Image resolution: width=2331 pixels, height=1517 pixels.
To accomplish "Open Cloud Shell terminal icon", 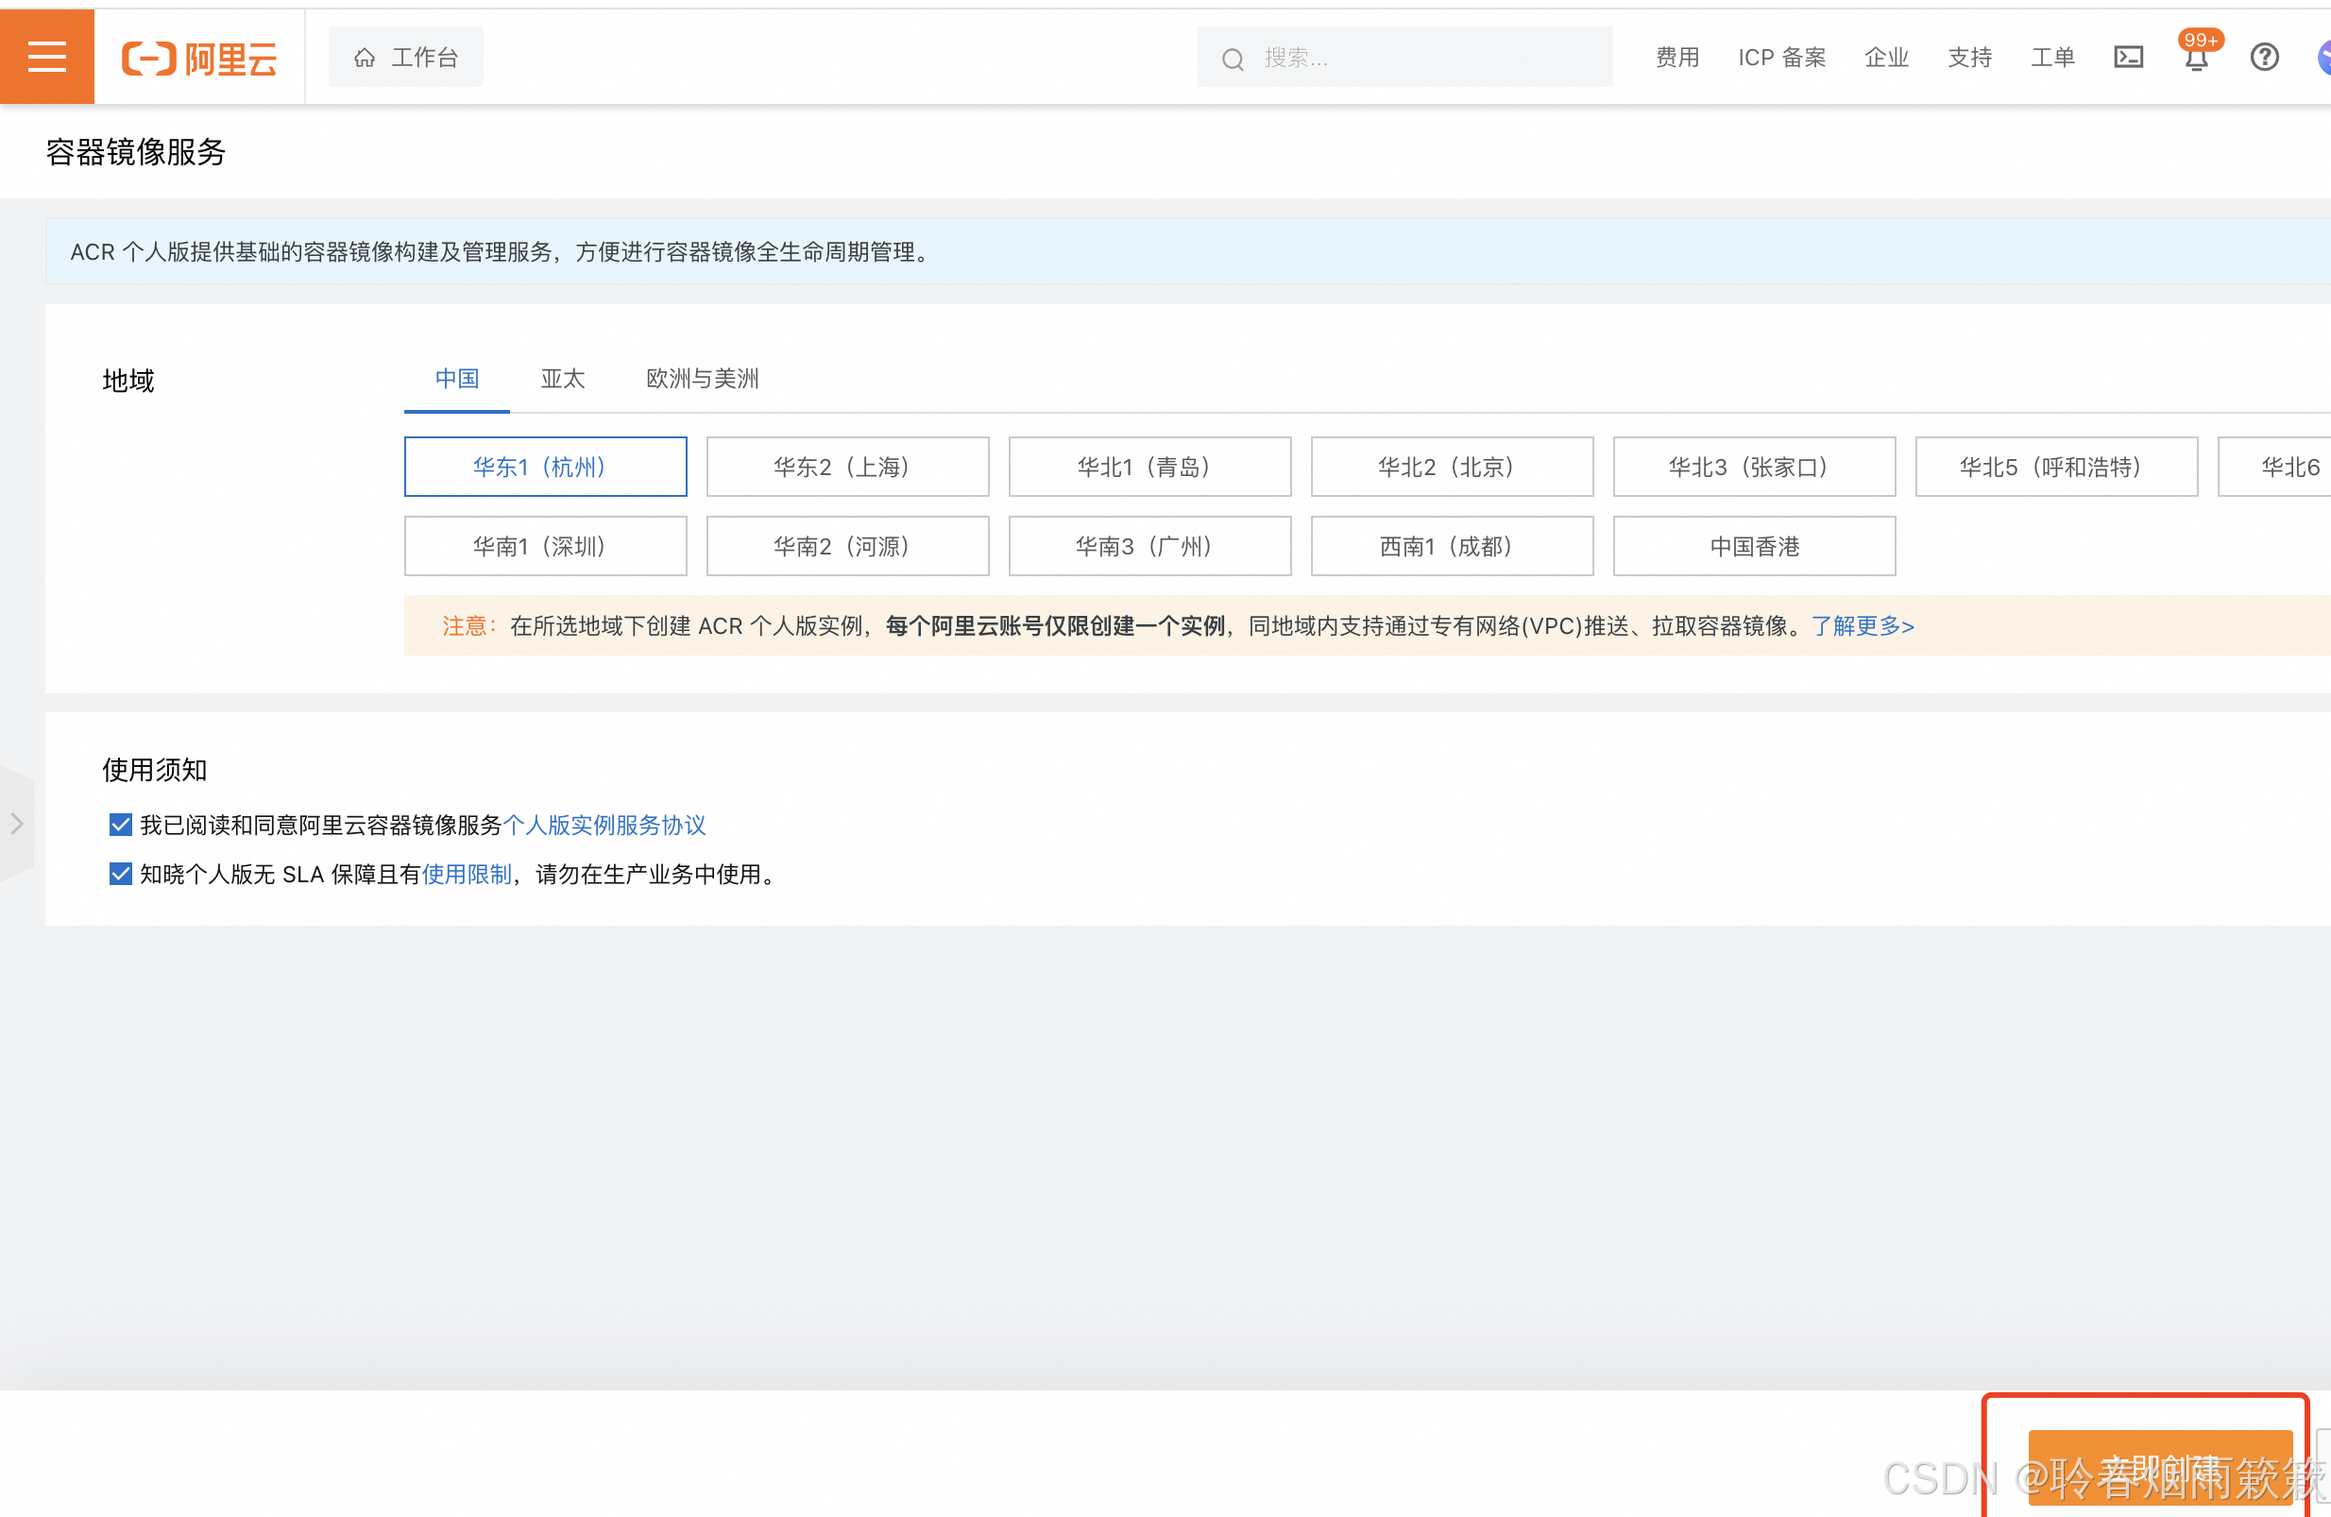I will (2127, 58).
